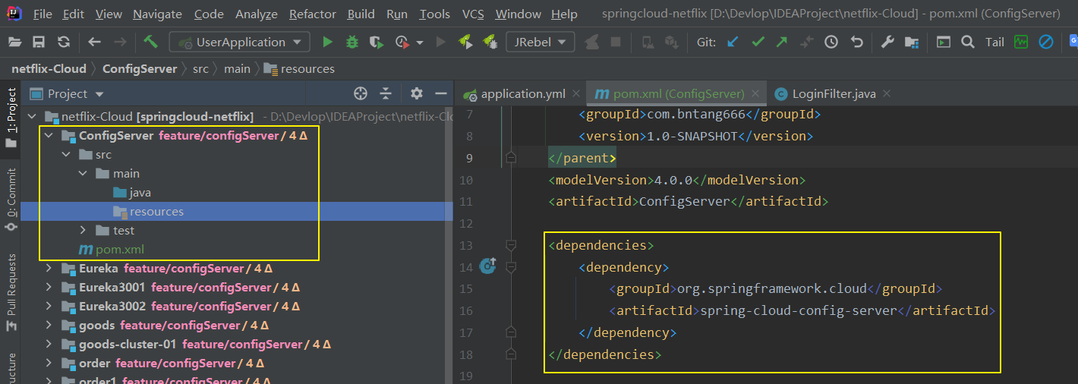Start debugging with the bug icon
Image resolution: width=1078 pixels, height=384 pixels.
[x=351, y=42]
